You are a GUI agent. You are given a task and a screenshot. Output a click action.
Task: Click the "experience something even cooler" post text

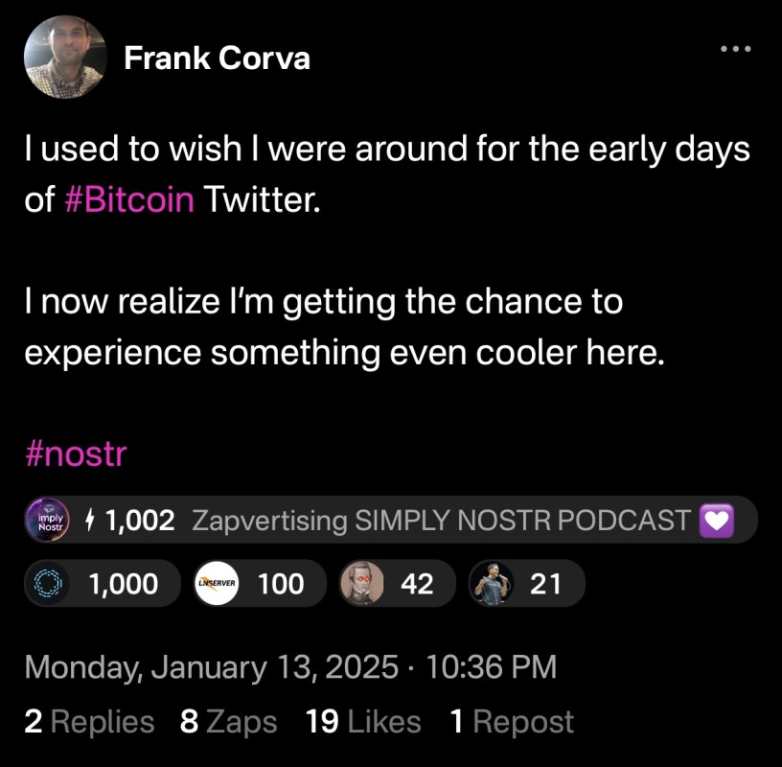click(343, 353)
